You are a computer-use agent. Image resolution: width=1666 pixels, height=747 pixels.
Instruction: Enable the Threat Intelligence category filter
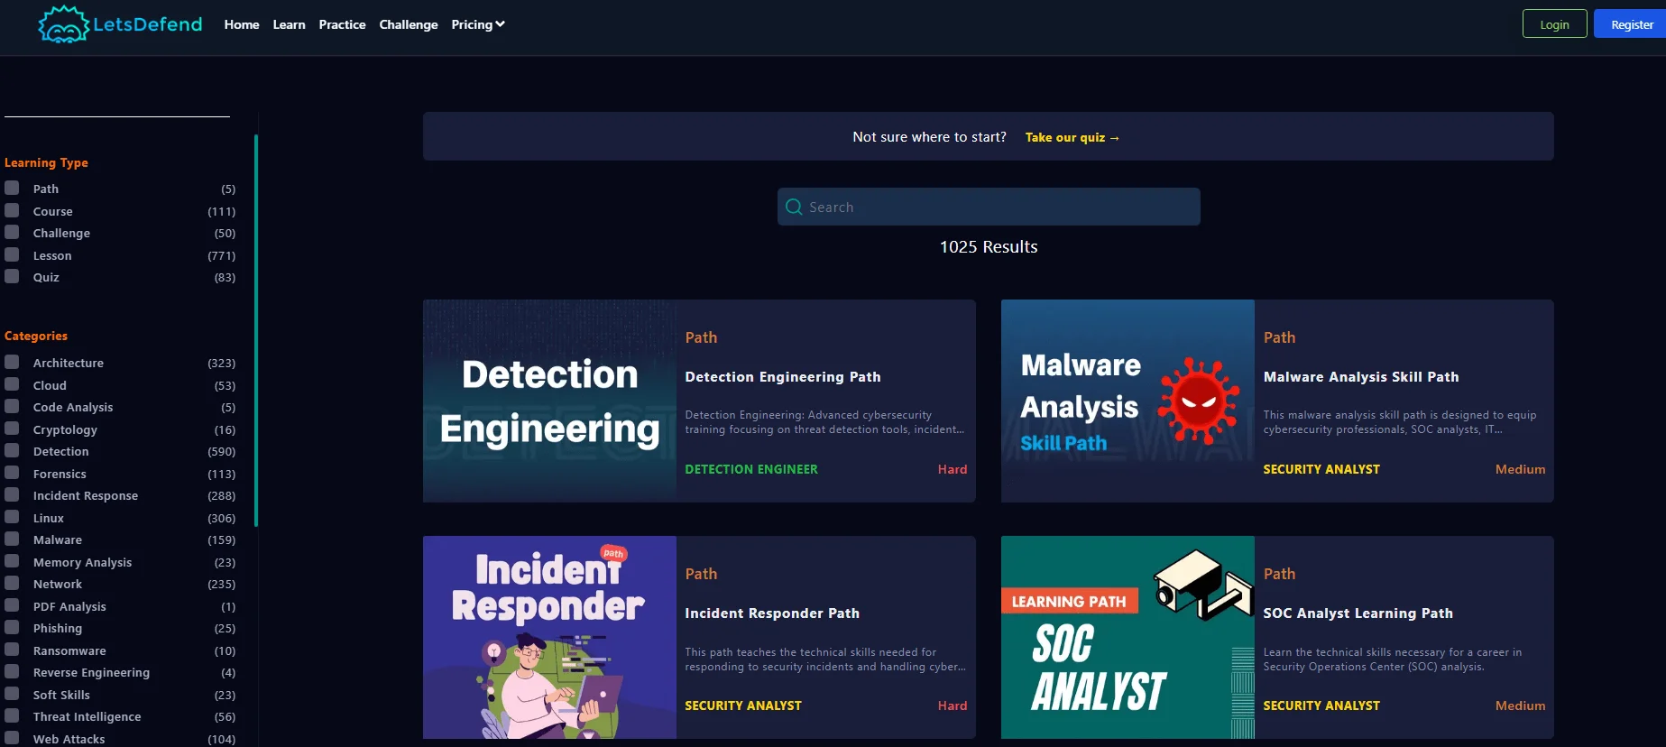click(12, 715)
